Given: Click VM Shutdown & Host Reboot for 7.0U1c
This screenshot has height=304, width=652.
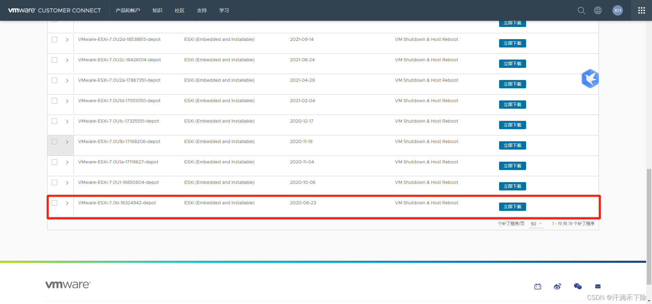Looking at the screenshot, I should point(427,121).
